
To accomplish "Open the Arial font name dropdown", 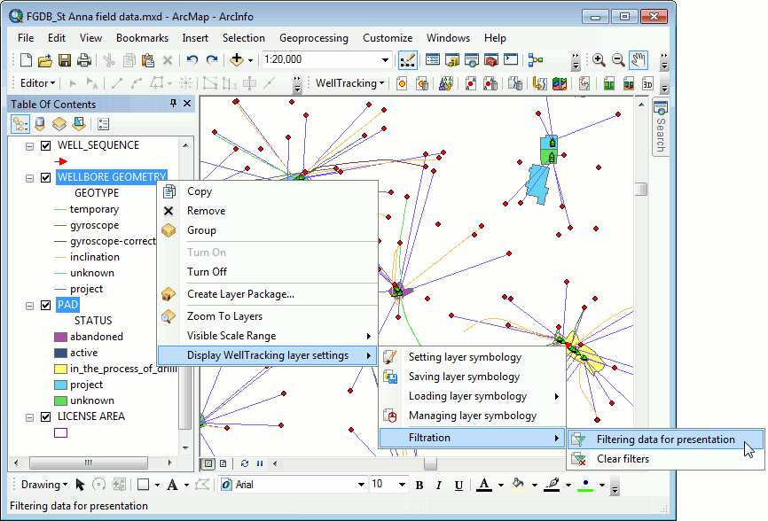I will coord(361,485).
